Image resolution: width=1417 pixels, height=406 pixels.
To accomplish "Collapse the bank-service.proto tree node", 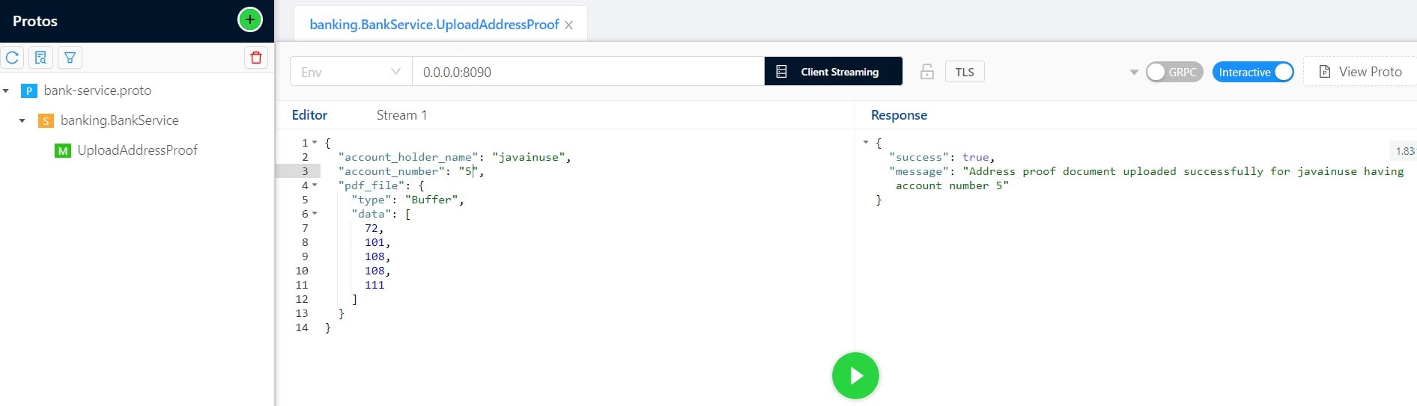I will point(6,90).
